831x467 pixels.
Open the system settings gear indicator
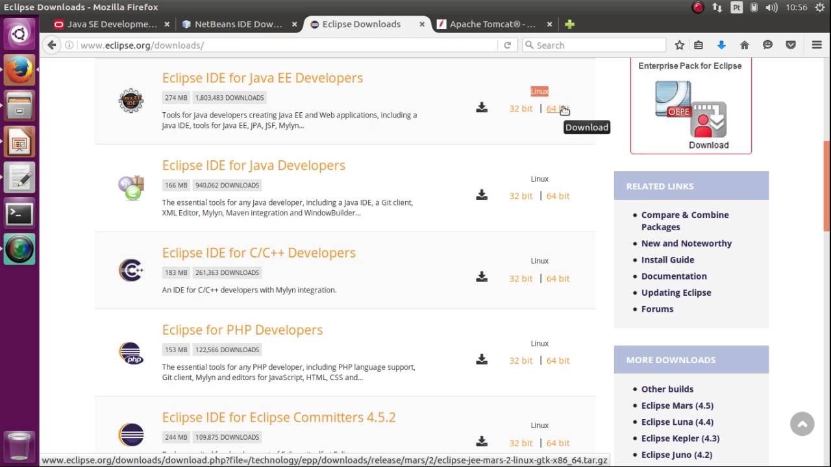pyautogui.click(x=821, y=8)
